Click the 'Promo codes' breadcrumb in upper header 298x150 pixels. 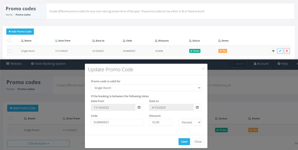coord(23,15)
